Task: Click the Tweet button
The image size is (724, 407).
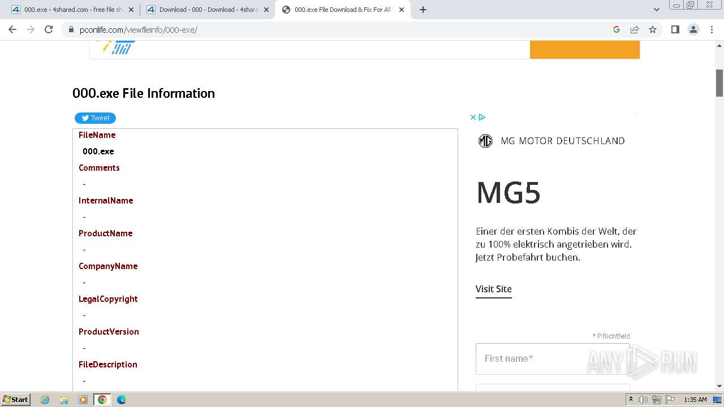Action: tap(95, 118)
